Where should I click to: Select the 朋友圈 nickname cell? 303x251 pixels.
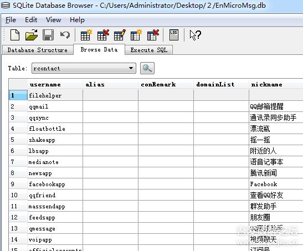[276, 217]
